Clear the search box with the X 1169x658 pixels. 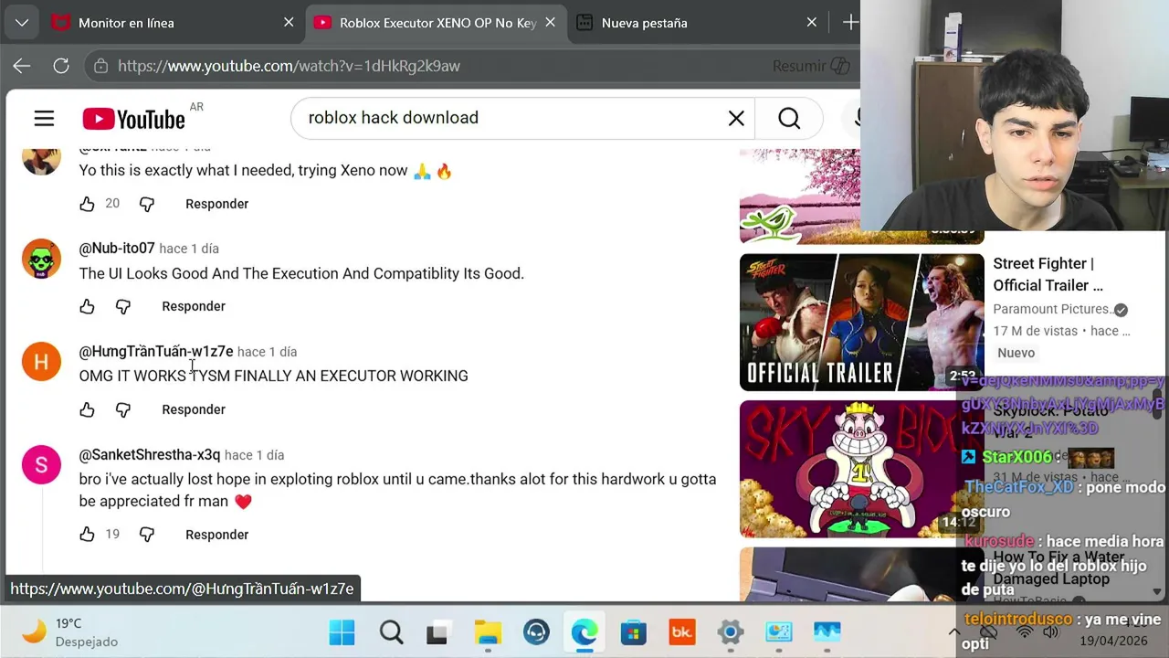[736, 118]
